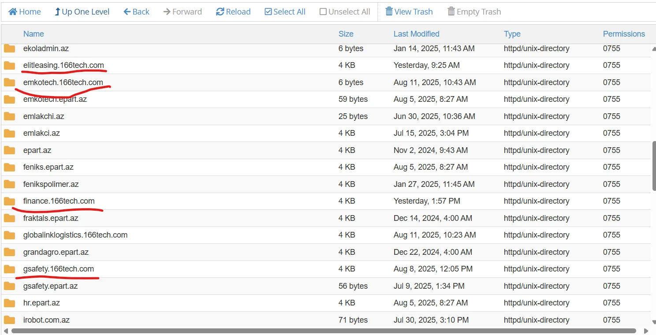Sort by Name column header
This screenshot has height=335, width=656.
34,34
